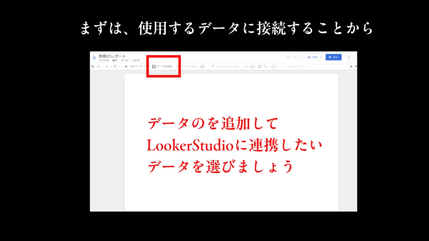Image resolution: width=429 pixels, height=241 pixels.
Task: Undo the last action
Action: (93, 67)
